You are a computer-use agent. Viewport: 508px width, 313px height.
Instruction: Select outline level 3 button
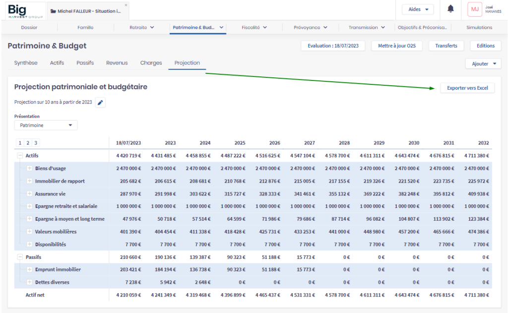click(35, 143)
